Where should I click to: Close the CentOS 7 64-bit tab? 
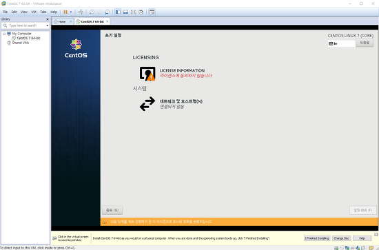[x=107, y=21]
